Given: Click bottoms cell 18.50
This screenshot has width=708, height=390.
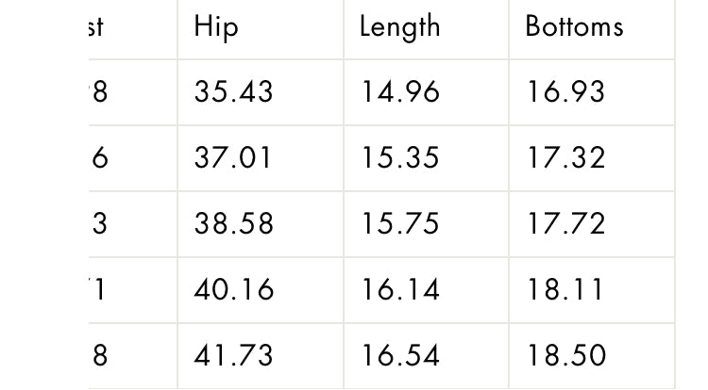Looking at the screenshot, I should [x=566, y=356].
